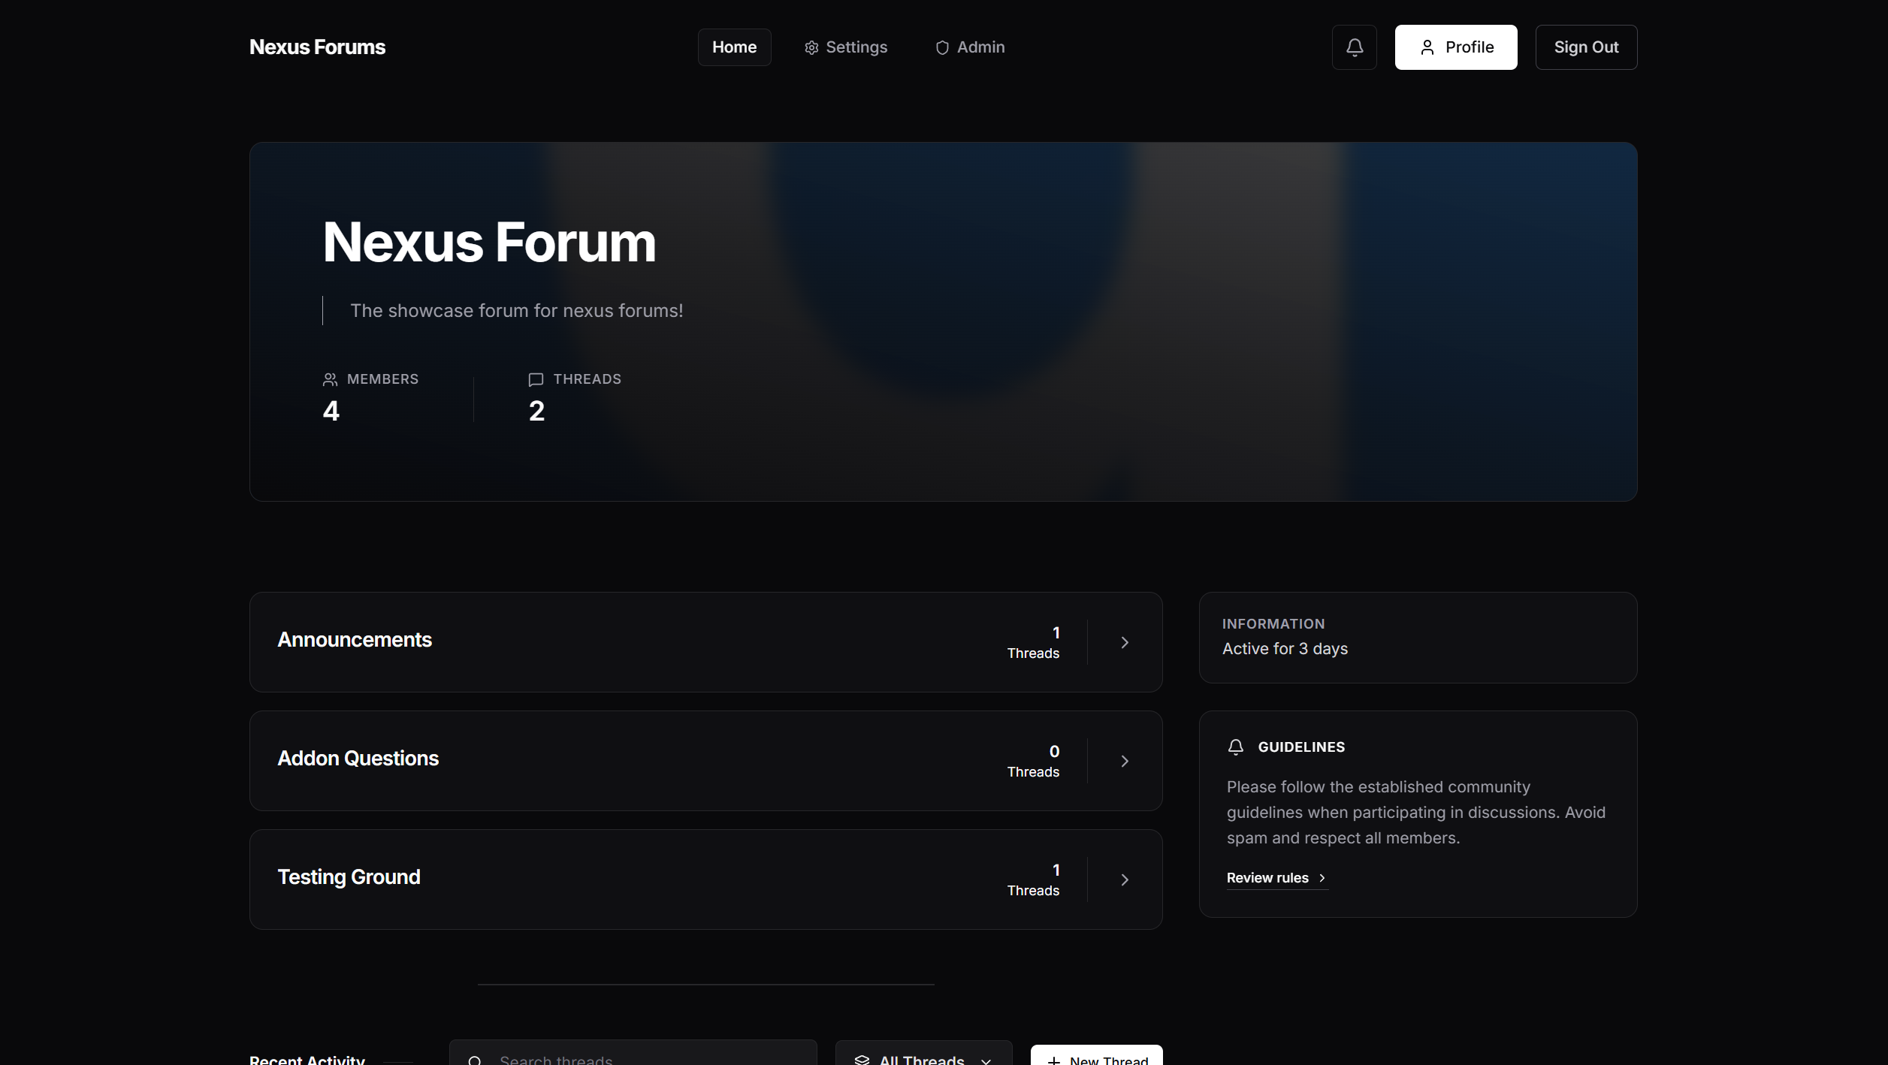Screen dimensions: 1888x1065
Task: Click the Review rules link
Action: (x=1276, y=878)
